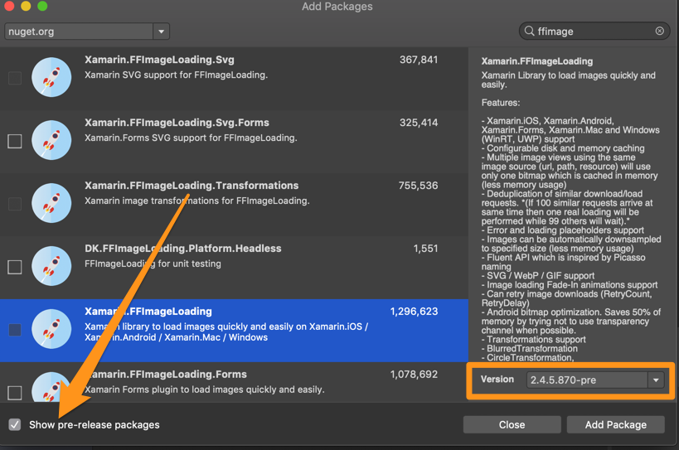
Task: Click the magnifier icon in the search field
Action: click(x=529, y=31)
